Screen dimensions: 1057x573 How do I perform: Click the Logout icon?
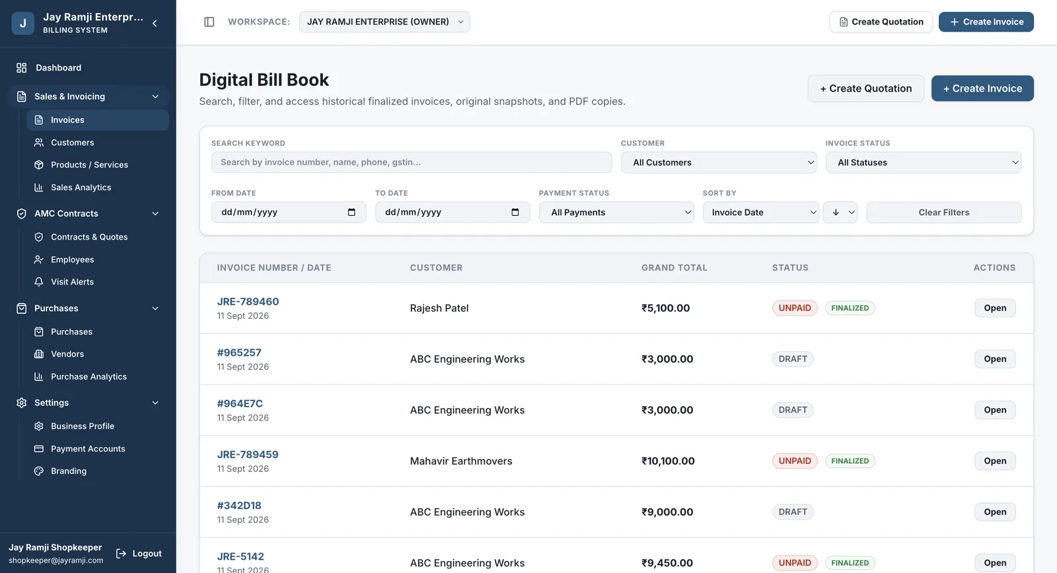(x=121, y=554)
